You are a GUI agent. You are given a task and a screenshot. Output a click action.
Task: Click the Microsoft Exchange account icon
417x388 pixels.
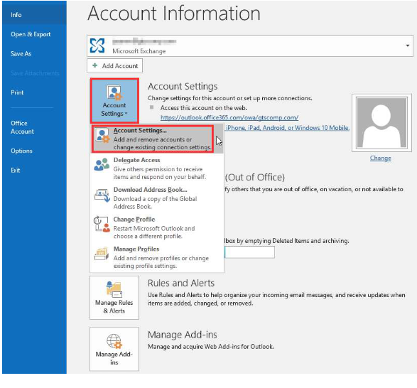point(97,45)
